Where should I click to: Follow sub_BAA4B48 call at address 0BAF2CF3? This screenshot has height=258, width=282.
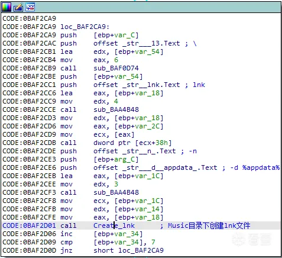point(116,192)
